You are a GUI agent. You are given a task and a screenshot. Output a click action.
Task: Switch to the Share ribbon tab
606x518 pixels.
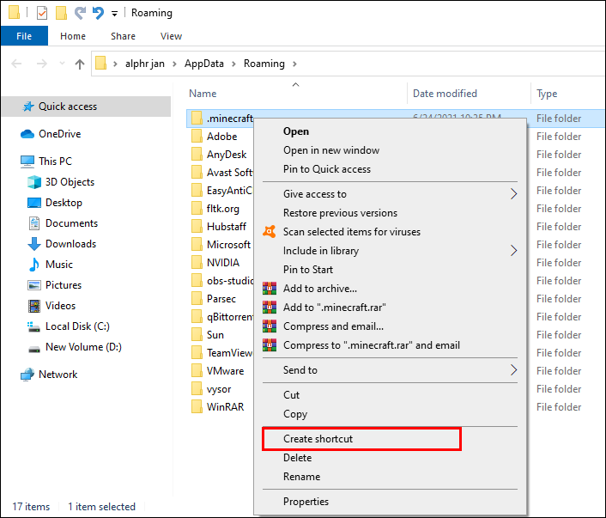(x=123, y=36)
